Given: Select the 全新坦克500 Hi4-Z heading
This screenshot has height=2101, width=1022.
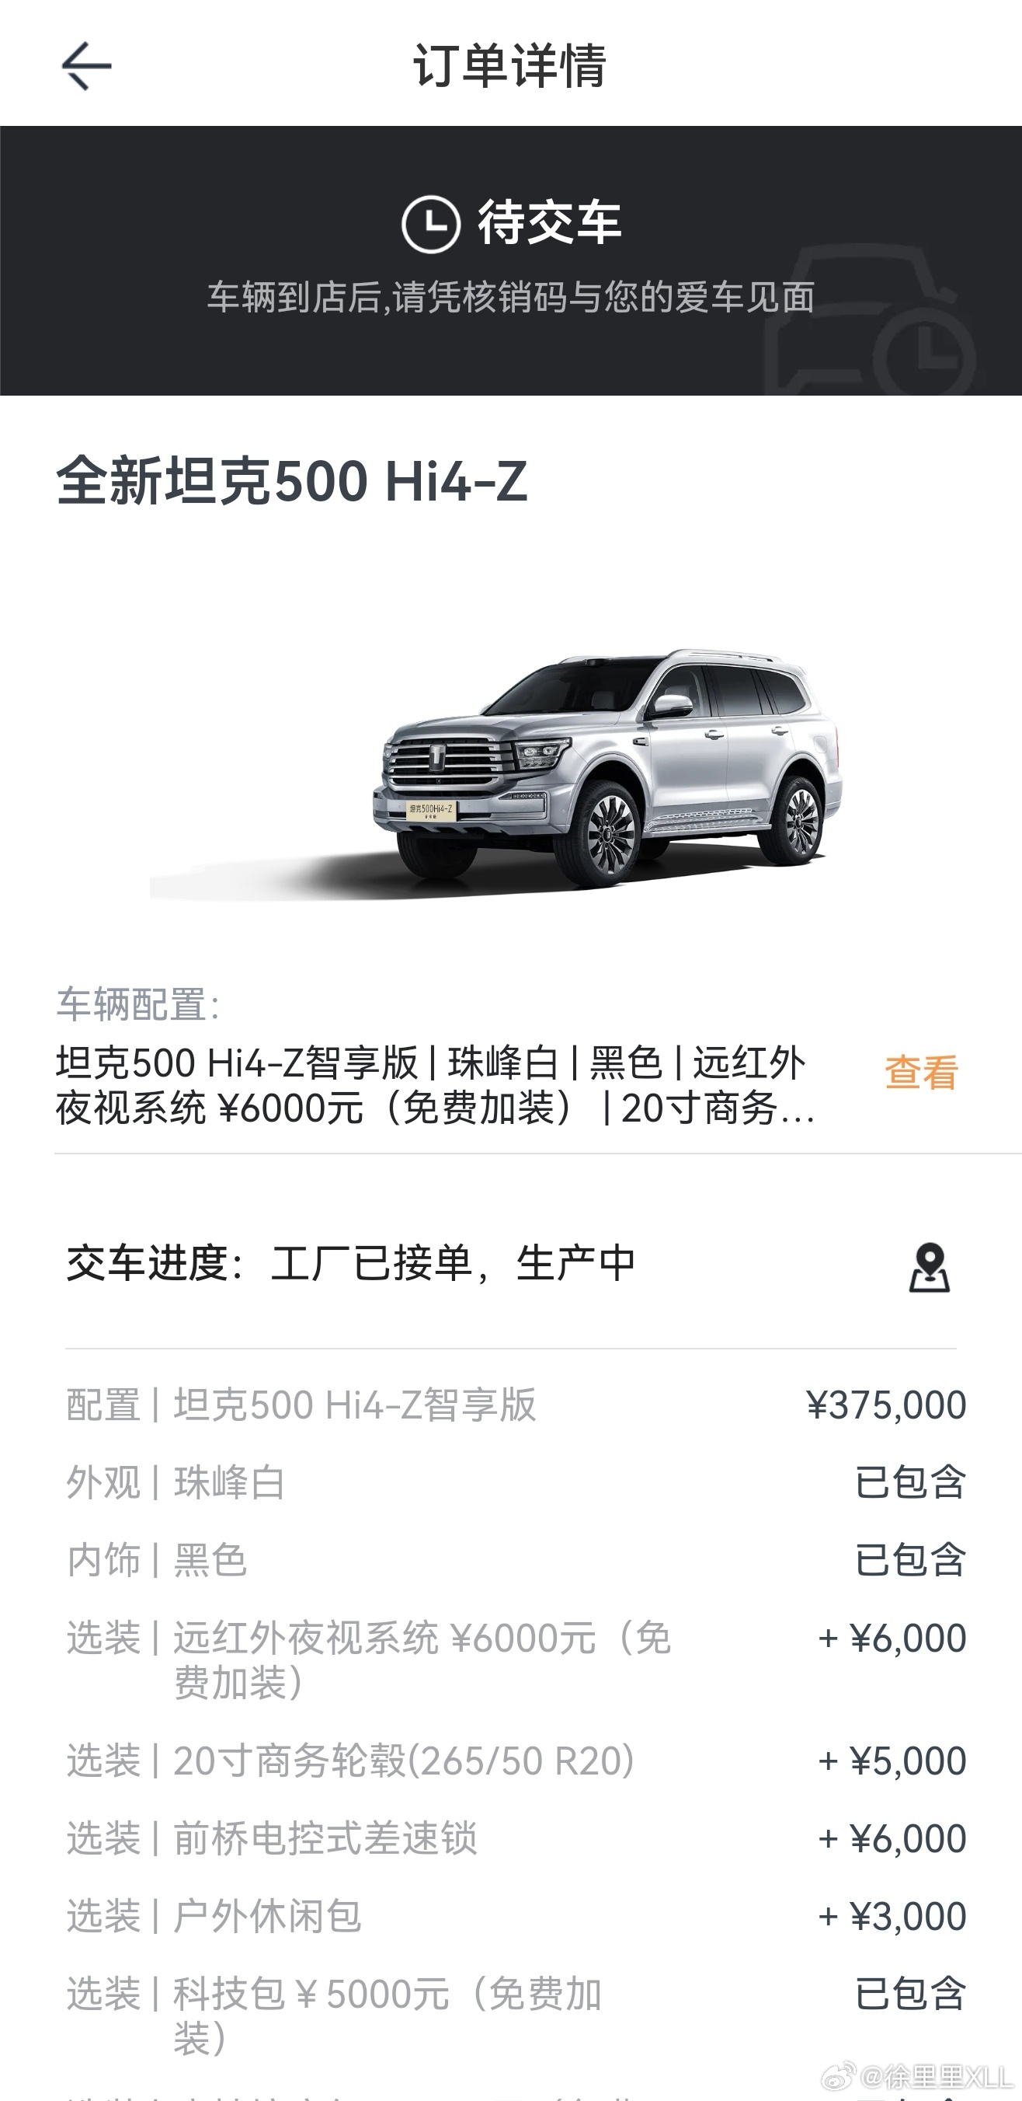Looking at the screenshot, I should [x=292, y=481].
